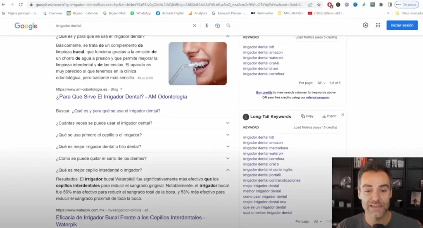Share this page from the address bar
The width and height of the screenshot is (423, 228).
pyautogui.click(x=310, y=5)
